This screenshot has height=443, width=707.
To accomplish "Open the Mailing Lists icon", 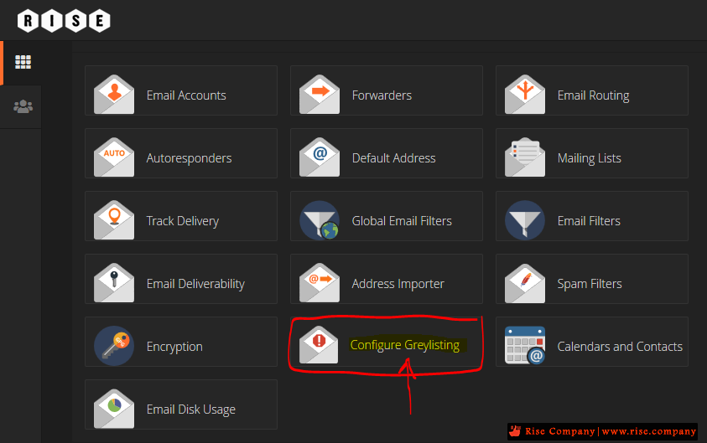I will coord(525,157).
